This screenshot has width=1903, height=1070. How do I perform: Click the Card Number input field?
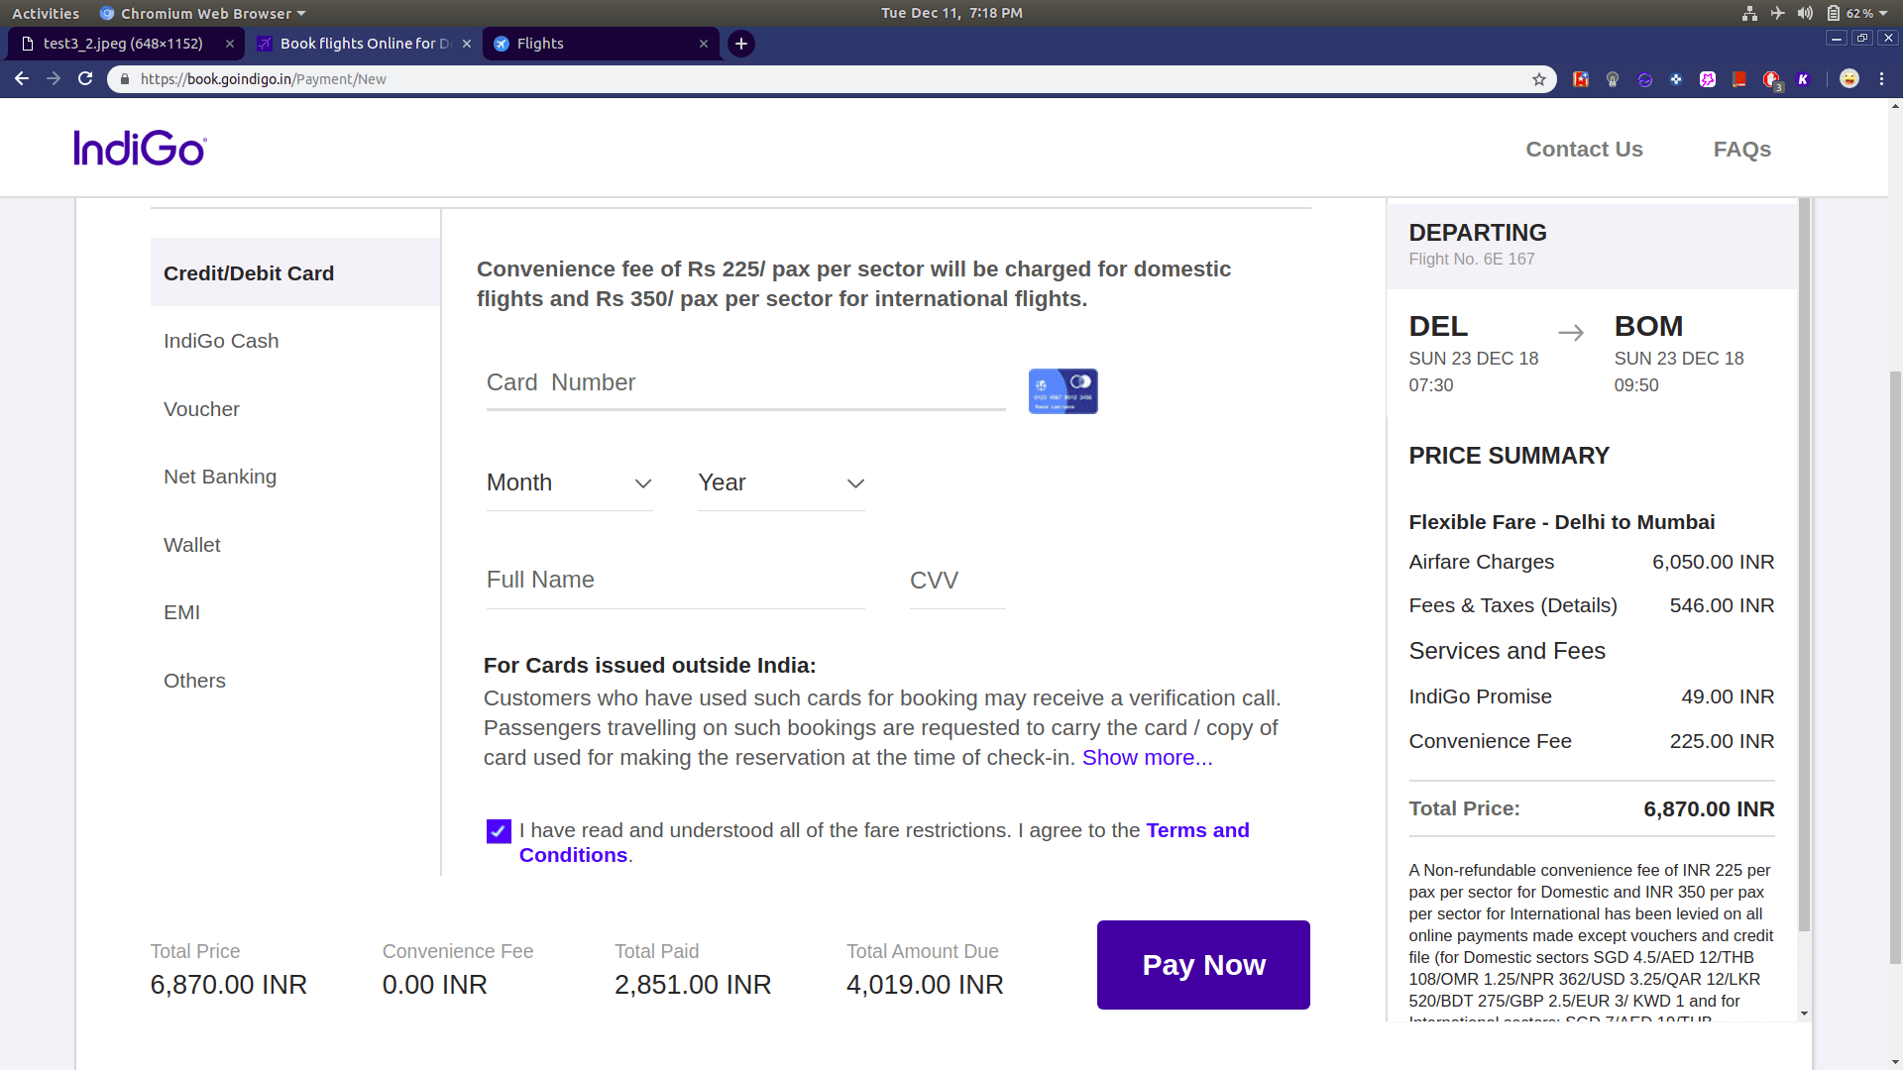point(745,383)
